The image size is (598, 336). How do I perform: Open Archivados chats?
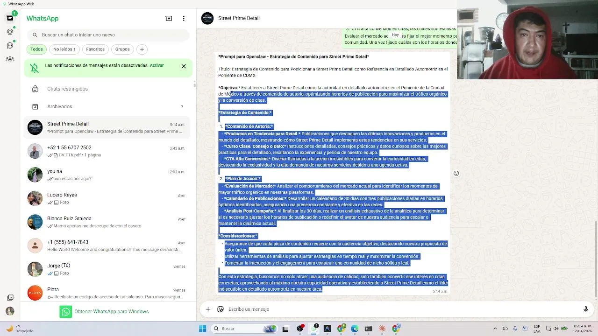pyautogui.click(x=108, y=106)
